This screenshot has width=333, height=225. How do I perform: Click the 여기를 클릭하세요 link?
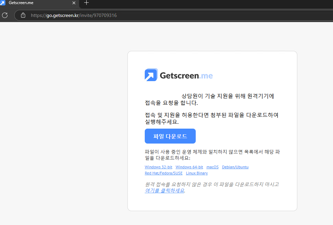coord(164,191)
